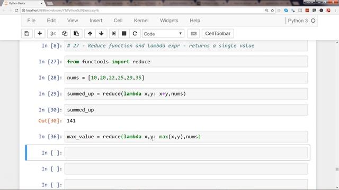Move the selected cell down
This screenshot has width=339, height=190.
(x=101, y=34)
